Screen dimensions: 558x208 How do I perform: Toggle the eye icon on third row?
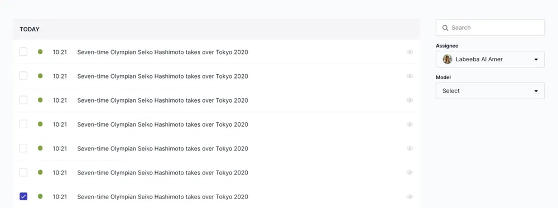pyautogui.click(x=410, y=100)
